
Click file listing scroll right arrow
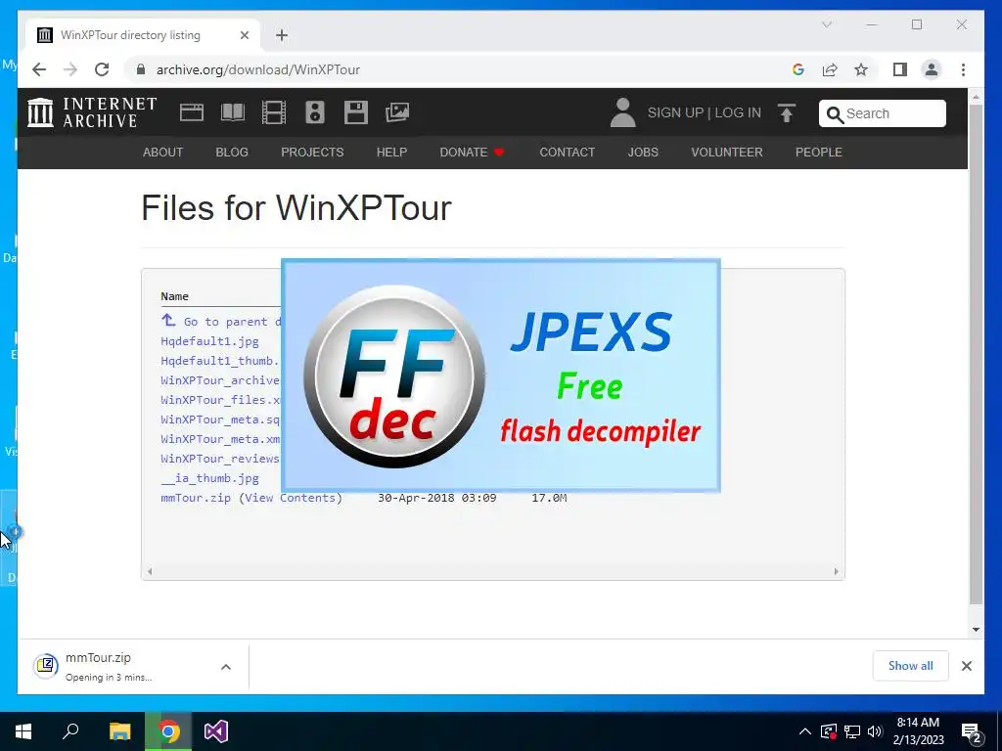[x=836, y=571]
